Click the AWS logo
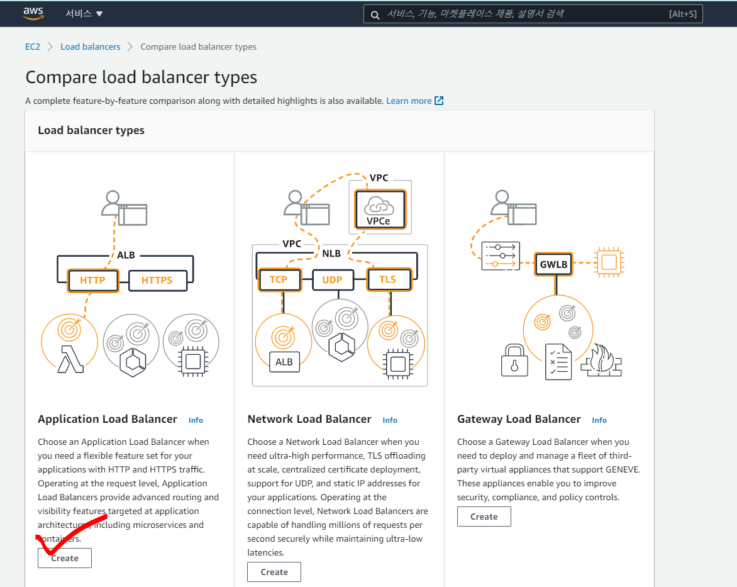The width and height of the screenshot is (737, 587). coord(33,13)
